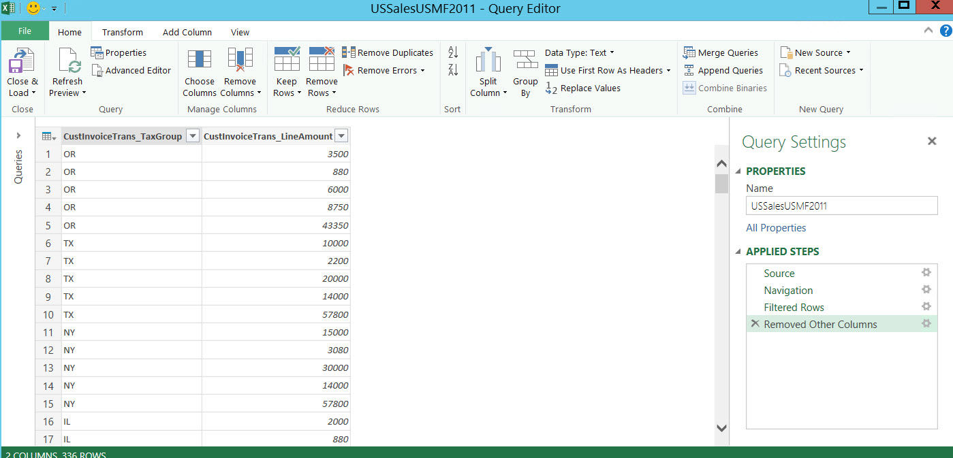Open the Advanced Editor
Image resolution: width=953 pixels, height=458 pixels.
tap(131, 71)
